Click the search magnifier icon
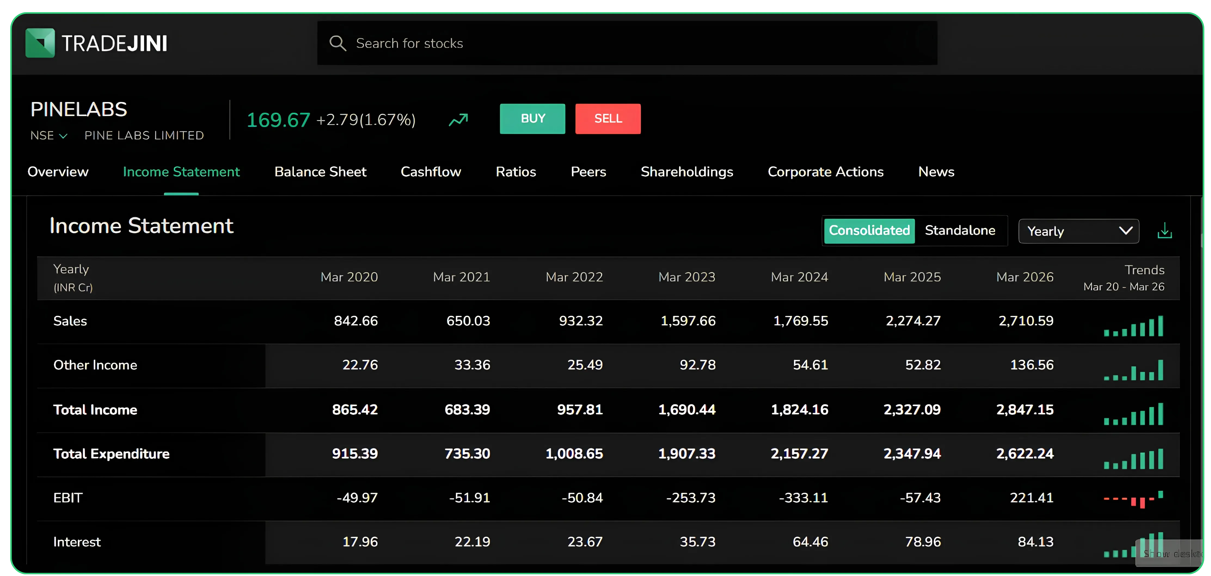The height and width of the screenshot is (576, 1211). click(x=338, y=43)
